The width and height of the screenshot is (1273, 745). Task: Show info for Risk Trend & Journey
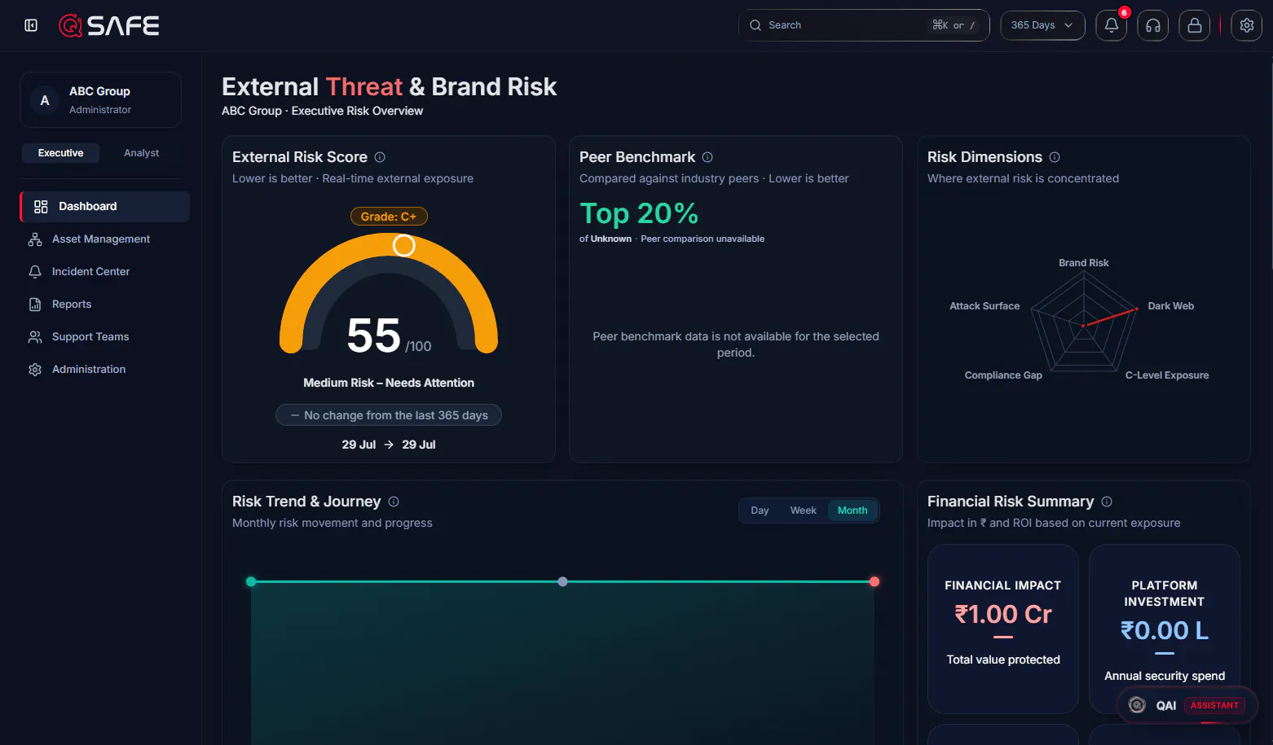pyautogui.click(x=394, y=502)
